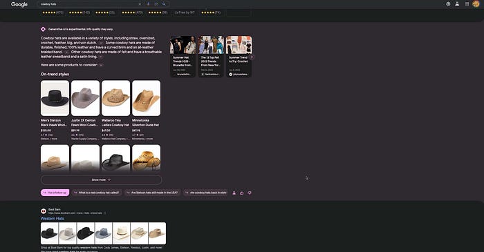The image size is (484, 252).
Task: Open the Google account avatar
Action: pos(476,3)
